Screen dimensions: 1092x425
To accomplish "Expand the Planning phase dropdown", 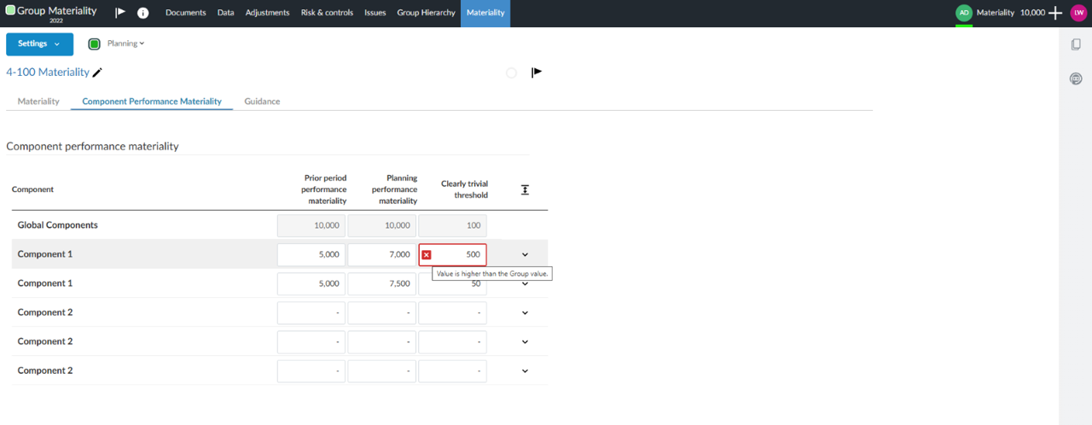I will point(125,44).
